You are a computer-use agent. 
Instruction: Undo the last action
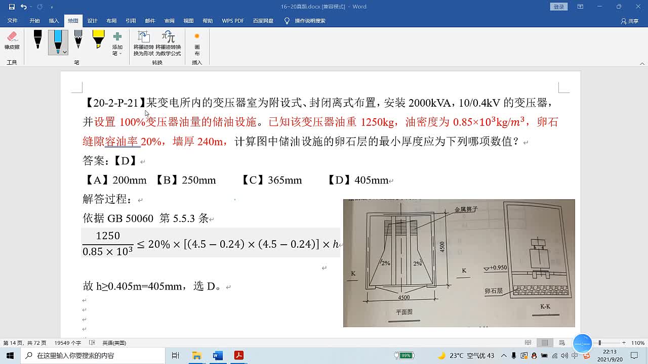point(23,7)
